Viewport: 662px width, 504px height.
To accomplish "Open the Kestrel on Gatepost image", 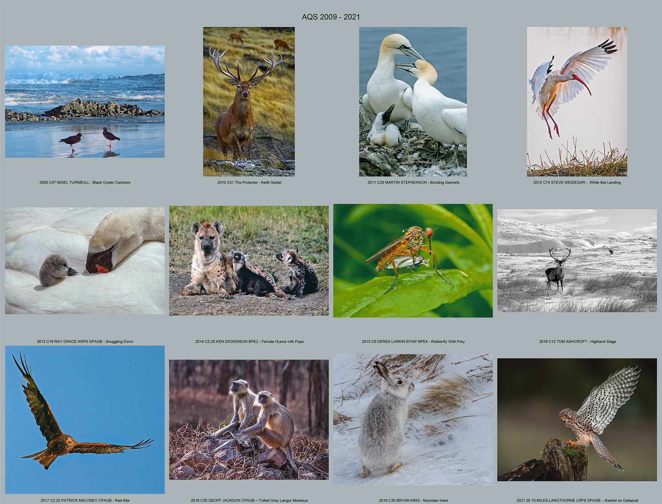I will 577,419.
